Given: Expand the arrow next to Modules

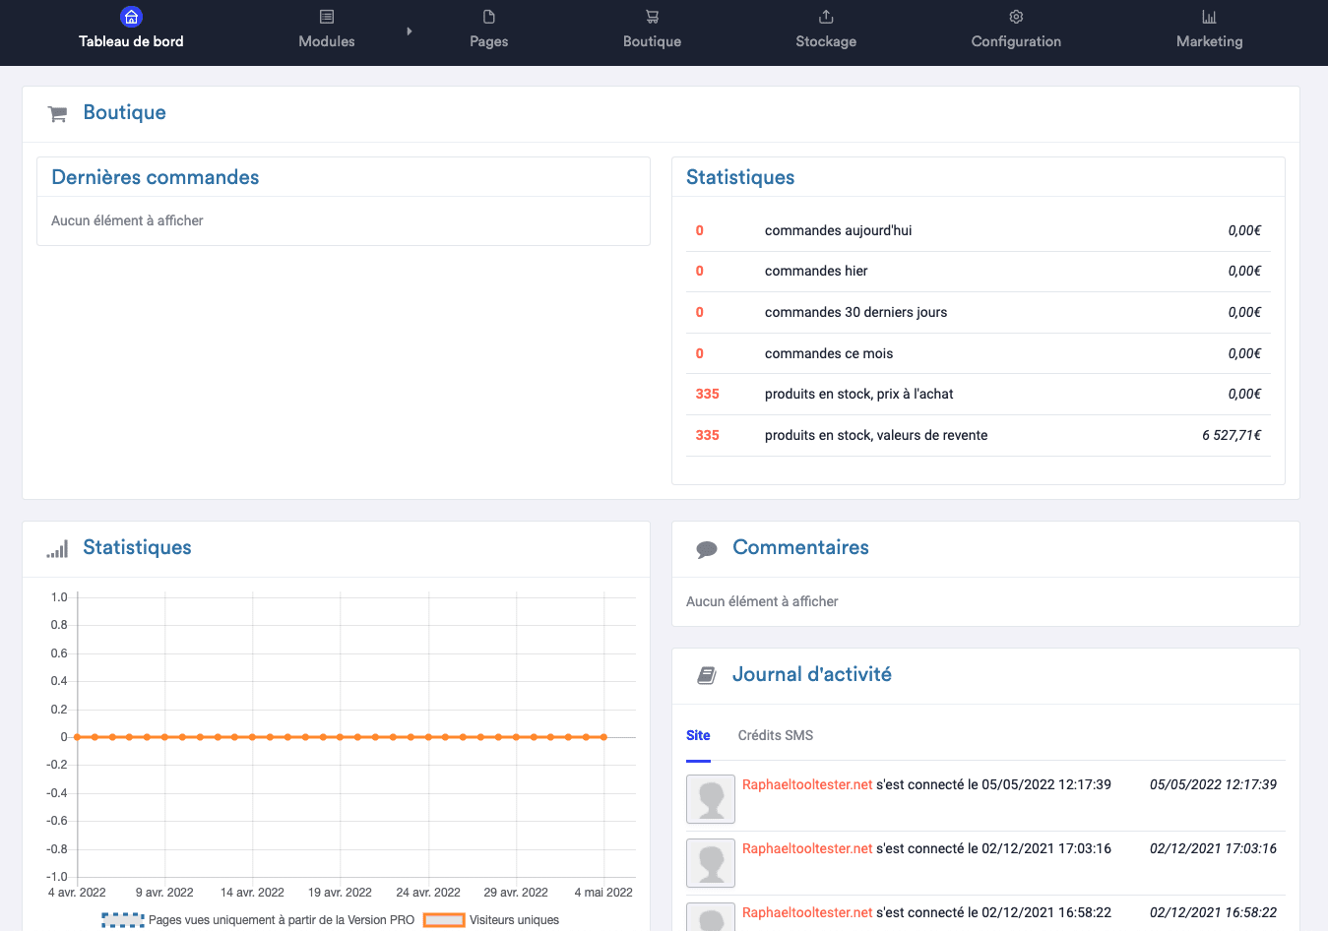Looking at the screenshot, I should click(410, 31).
